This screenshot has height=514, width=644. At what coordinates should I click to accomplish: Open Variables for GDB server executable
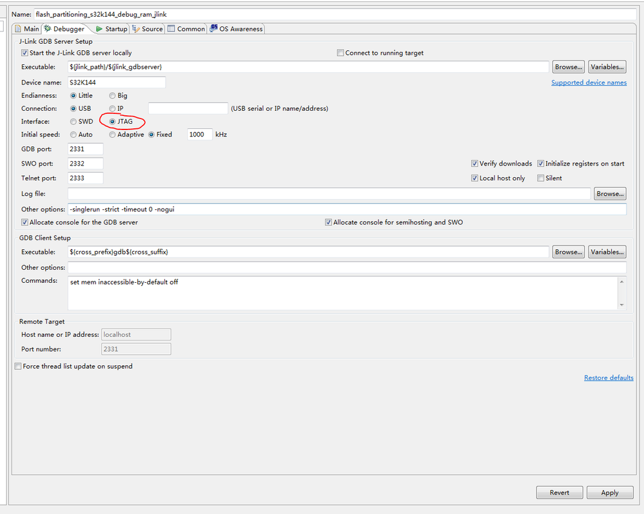pyautogui.click(x=607, y=67)
